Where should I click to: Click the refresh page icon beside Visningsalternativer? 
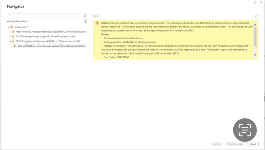pyautogui.click(x=85, y=21)
